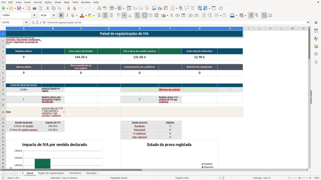
Task: Open Draw Functions shapes icon
Action: (221, 8)
